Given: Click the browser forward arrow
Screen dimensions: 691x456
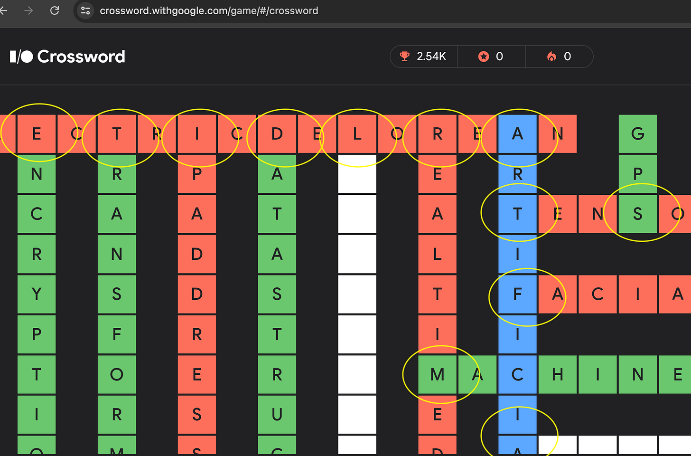Looking at the screenshot, I should (29, 10).
